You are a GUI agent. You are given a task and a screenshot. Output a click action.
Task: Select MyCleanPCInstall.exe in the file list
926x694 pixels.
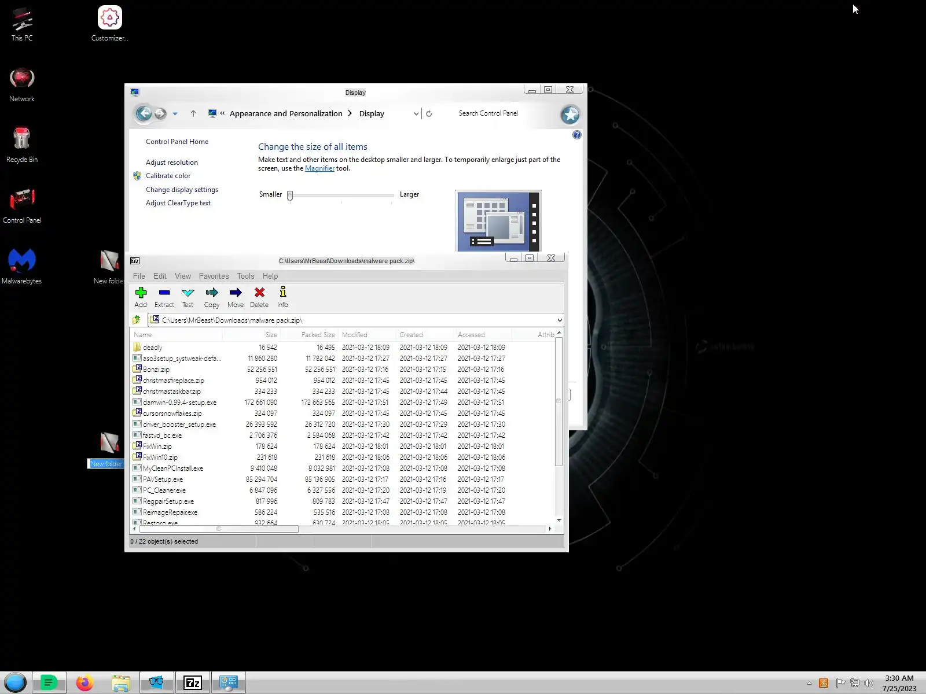tap(173, 468)
